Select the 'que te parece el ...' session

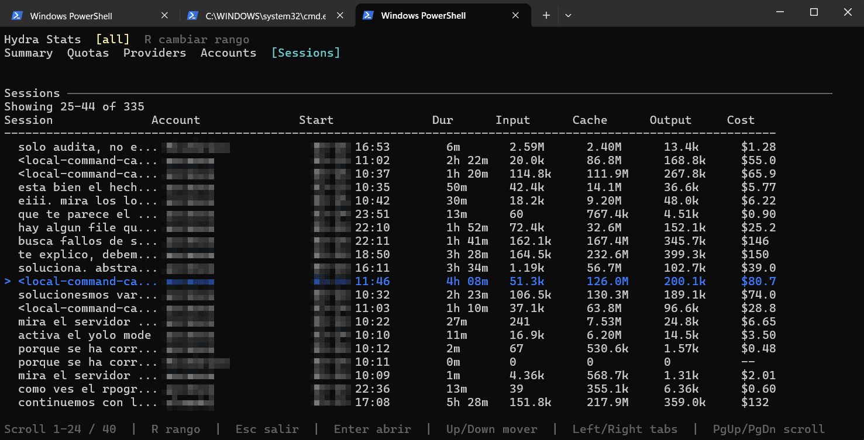tap(390, 214)
